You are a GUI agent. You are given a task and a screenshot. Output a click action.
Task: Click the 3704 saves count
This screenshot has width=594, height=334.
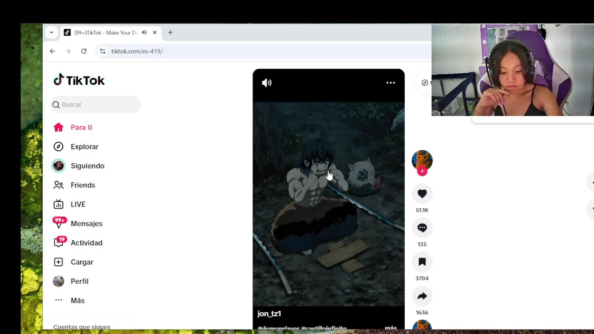pyautogui.click(x=422, y=278)
